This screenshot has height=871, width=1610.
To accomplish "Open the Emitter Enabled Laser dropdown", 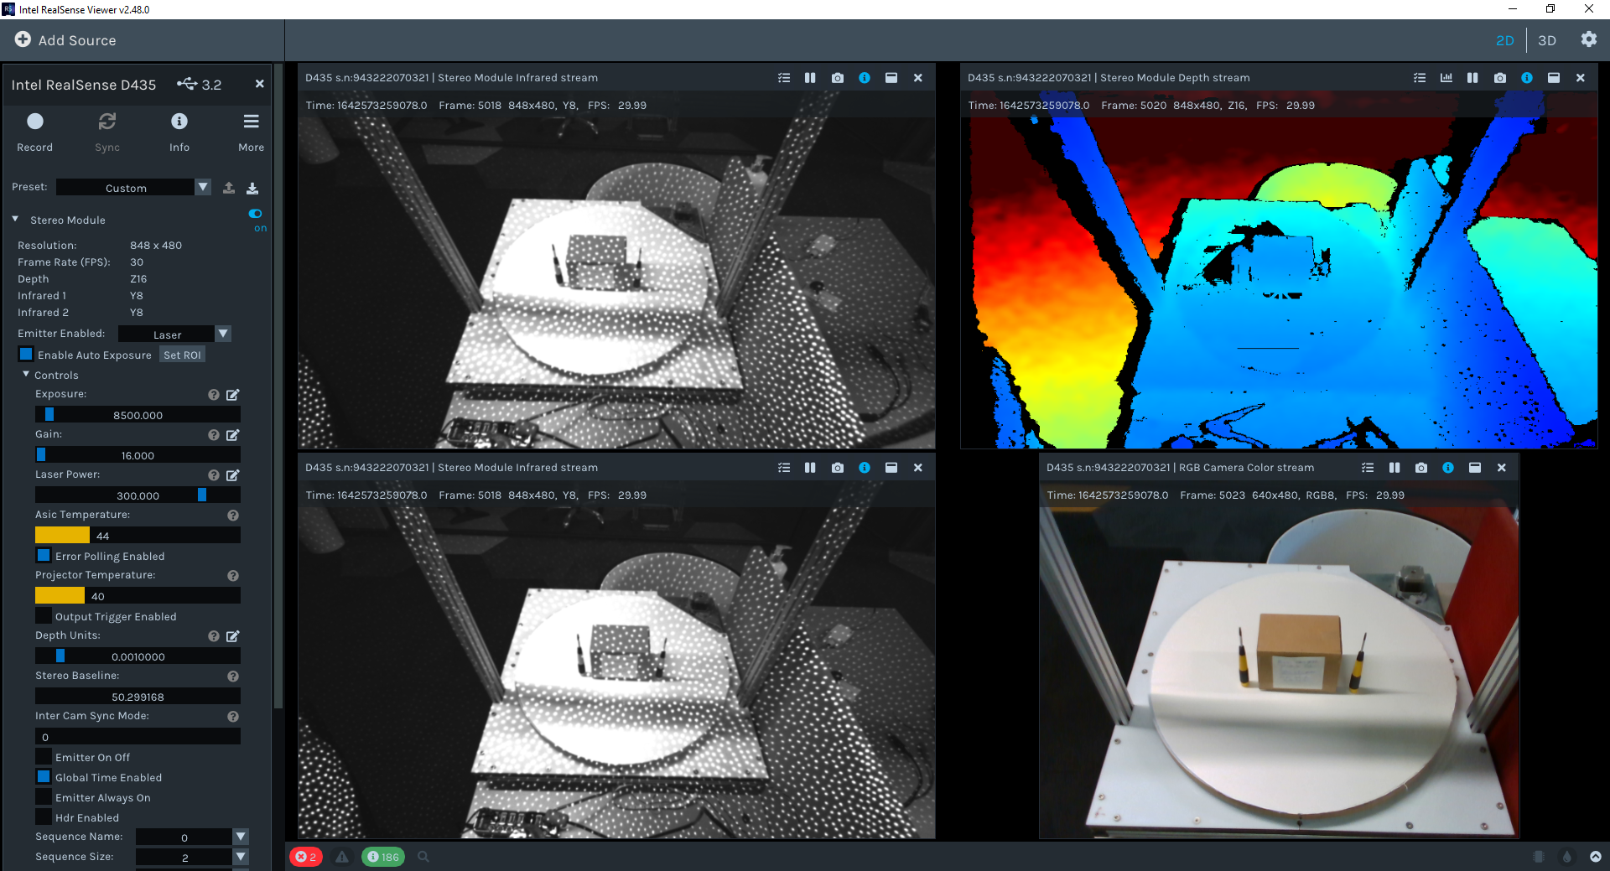I will point(174,334).
